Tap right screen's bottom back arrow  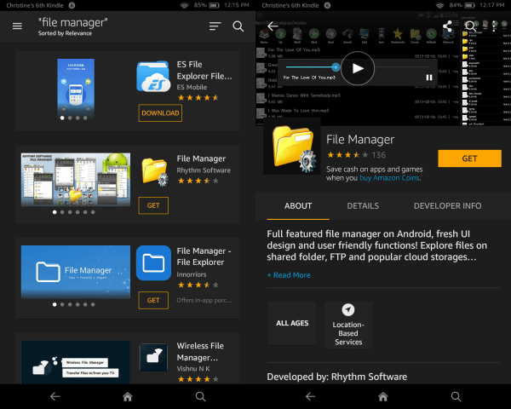click(x=310, y=396)
